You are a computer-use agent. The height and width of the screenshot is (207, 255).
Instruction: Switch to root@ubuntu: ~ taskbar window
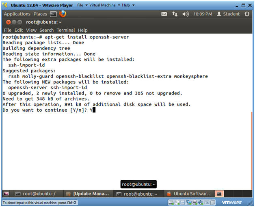pyautogui.click(x=138, y=194)
